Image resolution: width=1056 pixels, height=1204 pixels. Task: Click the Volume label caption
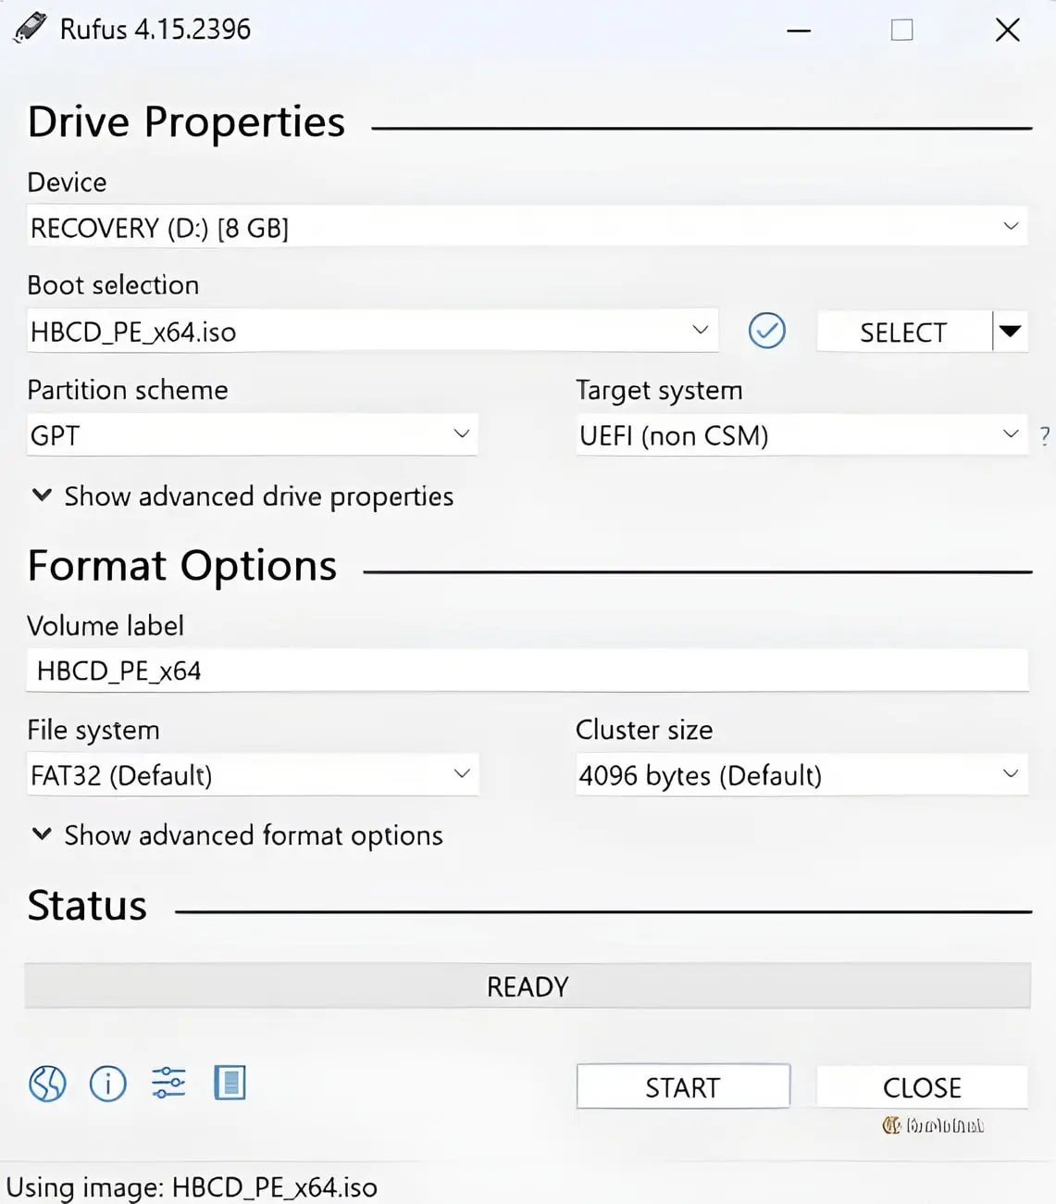tap(106, 625)
